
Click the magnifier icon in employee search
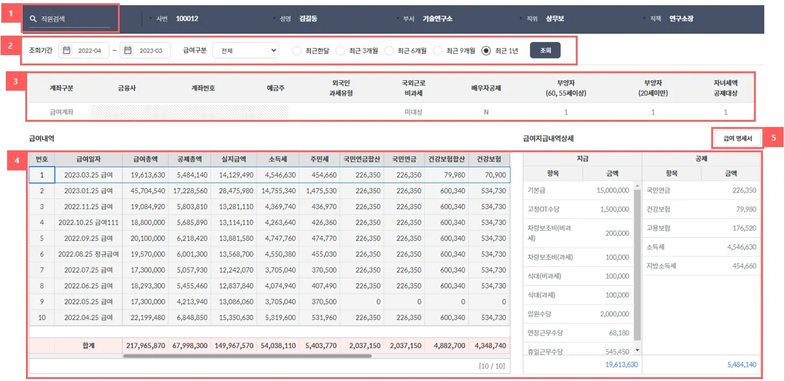(33, 19)
